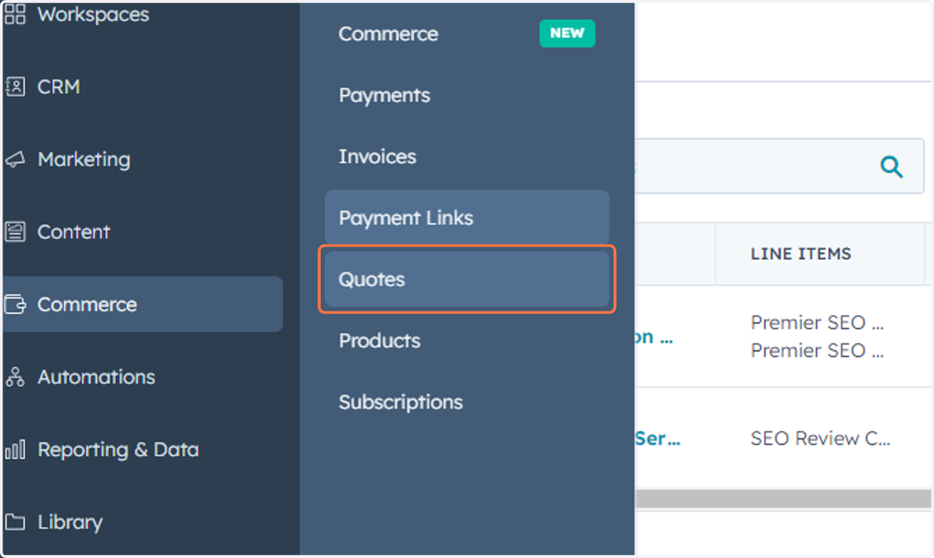The height and width of the screenshot is (558, 934).
Task: Click the CRM contact card icon
Action: point(16,86)
